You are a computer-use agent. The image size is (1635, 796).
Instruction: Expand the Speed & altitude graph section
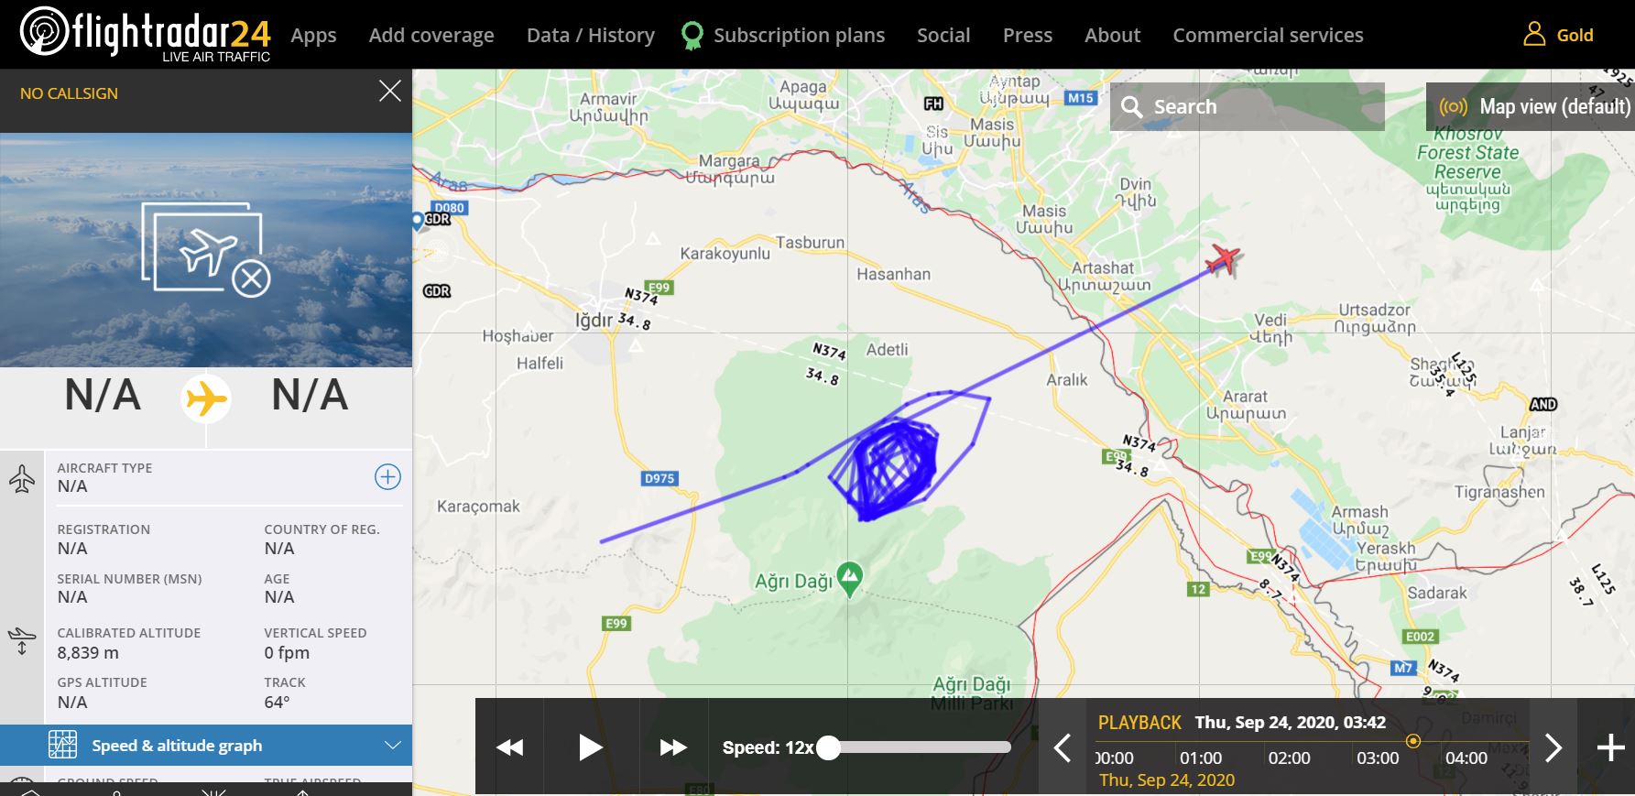[206, 745]
